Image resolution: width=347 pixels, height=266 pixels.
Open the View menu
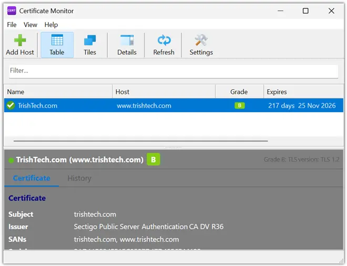(30, 25)
